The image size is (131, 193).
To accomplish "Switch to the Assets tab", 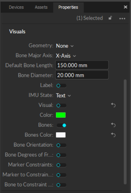I will coord(41,7).
